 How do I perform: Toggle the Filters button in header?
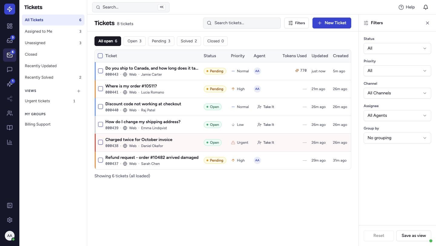[x=296, y=23]
